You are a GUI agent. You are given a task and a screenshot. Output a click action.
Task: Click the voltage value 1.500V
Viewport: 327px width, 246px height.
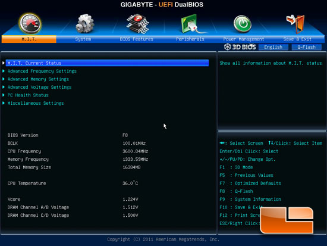130,215
